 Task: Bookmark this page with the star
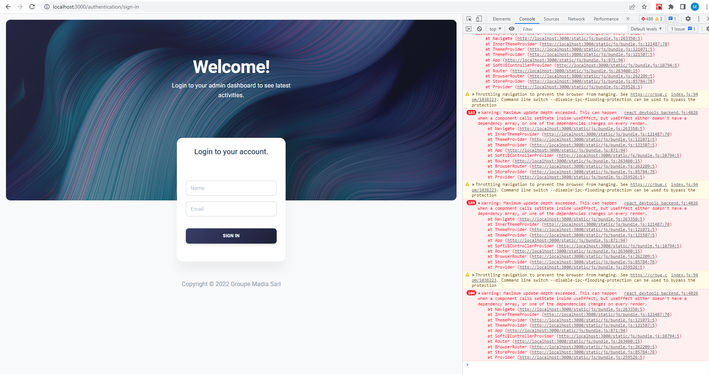pyautogui.click(x=644, y=7)
